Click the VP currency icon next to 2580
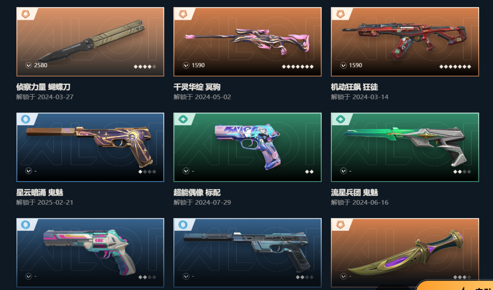Screen dimensions: 493x290 click(x=29, y=65)
